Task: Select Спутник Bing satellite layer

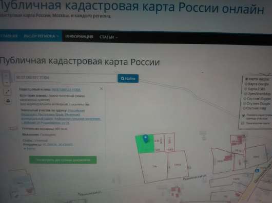Action: pos(255,108)
